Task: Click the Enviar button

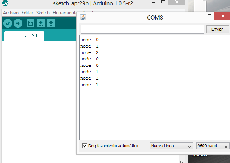Action: [x=217, y=29]
